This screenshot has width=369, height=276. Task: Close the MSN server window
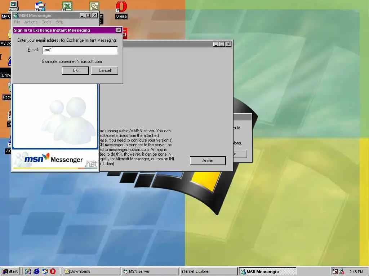228,44
